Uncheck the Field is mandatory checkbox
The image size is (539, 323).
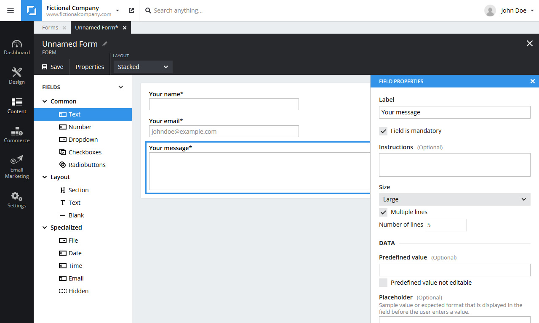pos(383,131)
